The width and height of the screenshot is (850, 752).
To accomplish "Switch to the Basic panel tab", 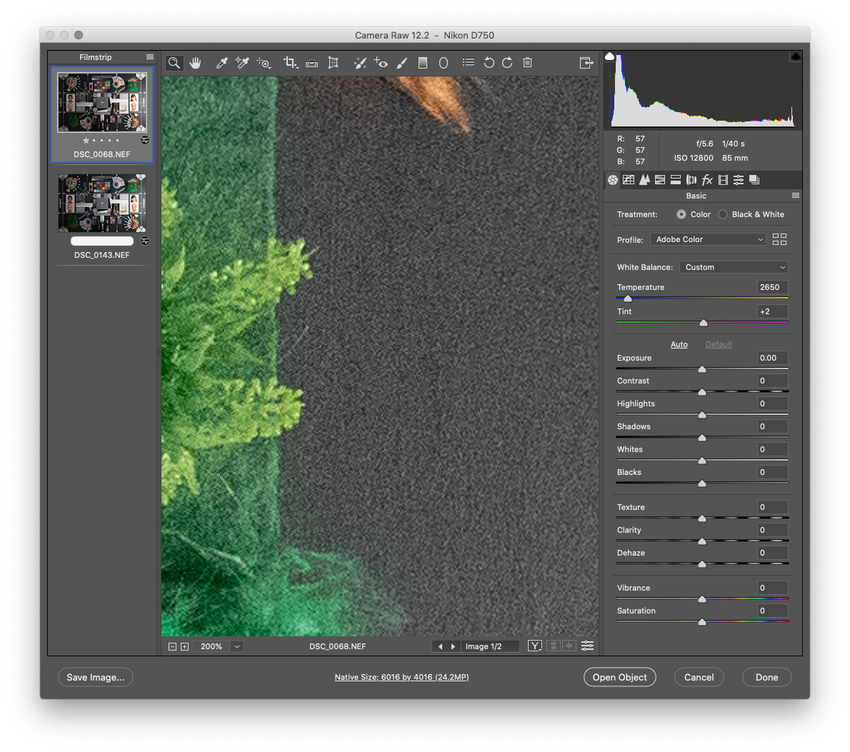I will [613, 179].
